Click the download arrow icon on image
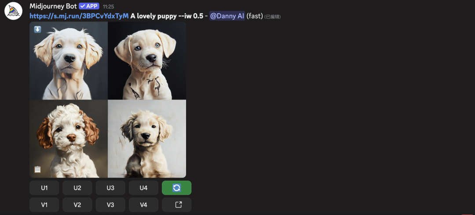The height and width of the screenshot is (215, 475). tap(37, 29)
